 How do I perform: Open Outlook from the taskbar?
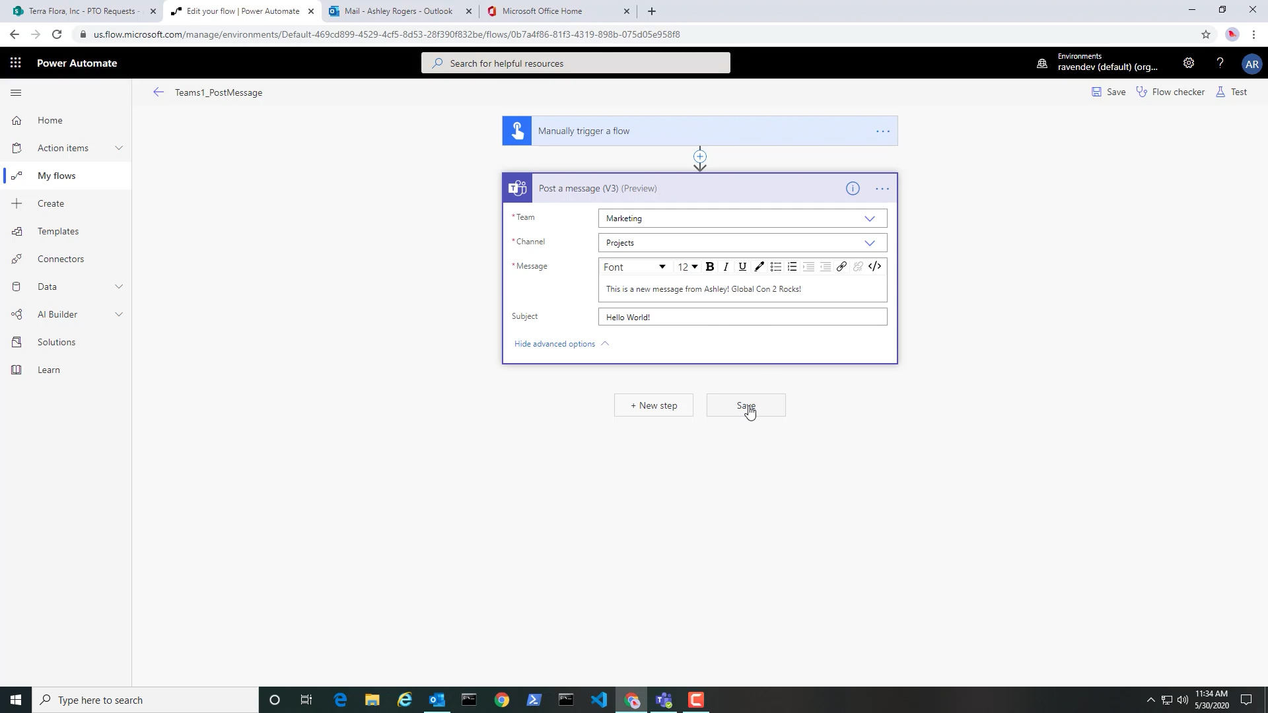437,700
